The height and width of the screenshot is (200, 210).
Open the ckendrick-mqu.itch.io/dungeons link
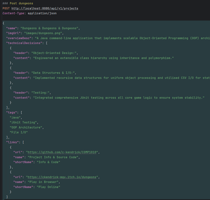(62, 177)
